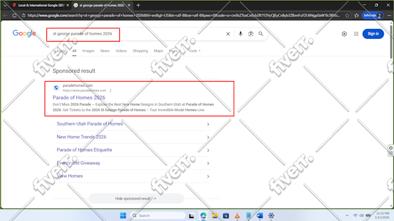Open the View Homes sitelink
This screenshot has width=394, height=221.
(x=70, y=176)
